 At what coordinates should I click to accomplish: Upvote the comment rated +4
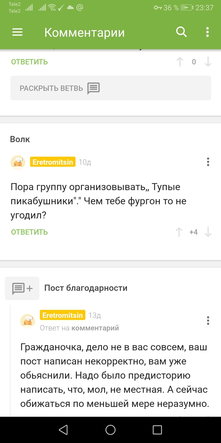[179, 232]
